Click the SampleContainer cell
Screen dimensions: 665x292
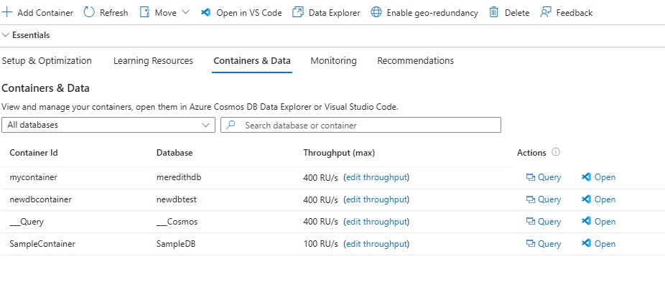(42, 244)
